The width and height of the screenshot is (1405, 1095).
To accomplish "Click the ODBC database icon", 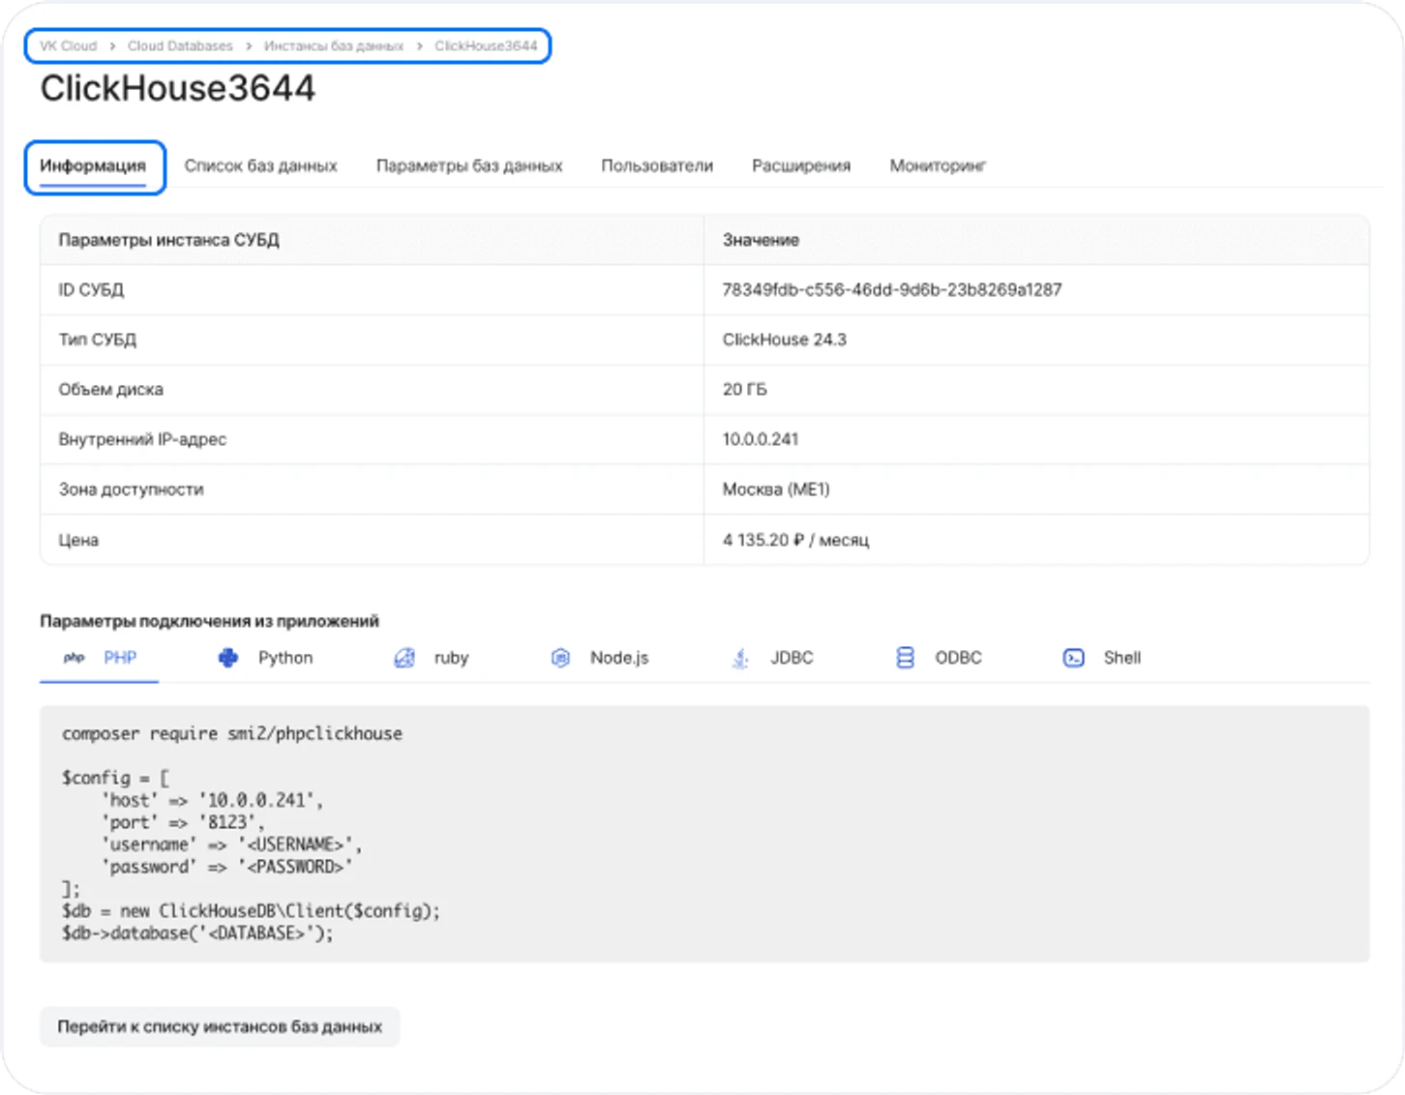I will [905, 658].
